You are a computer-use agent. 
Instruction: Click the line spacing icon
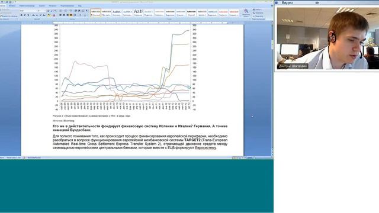(75, 15)
